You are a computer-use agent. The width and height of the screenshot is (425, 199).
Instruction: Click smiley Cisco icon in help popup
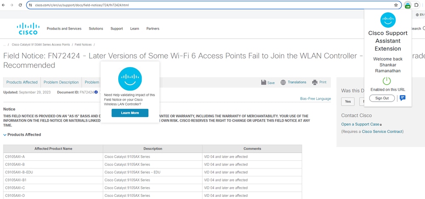click(x=130, y=79)
